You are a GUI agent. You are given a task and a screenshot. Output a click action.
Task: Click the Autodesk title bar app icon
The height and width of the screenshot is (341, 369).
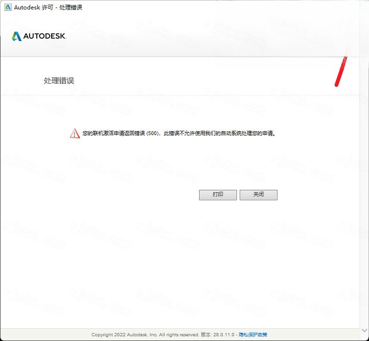pyautogui.click(x=8, y=7)
